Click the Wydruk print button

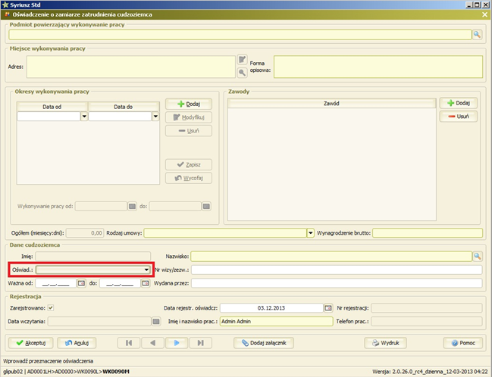pyautogui.click(x=385, y=343)
